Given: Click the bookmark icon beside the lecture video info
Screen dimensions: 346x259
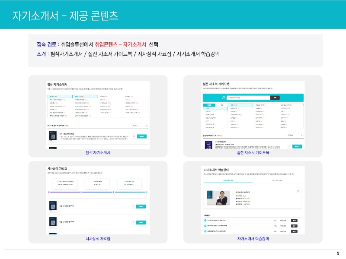Looking at the screenshot, I should [x=298, y=191].
